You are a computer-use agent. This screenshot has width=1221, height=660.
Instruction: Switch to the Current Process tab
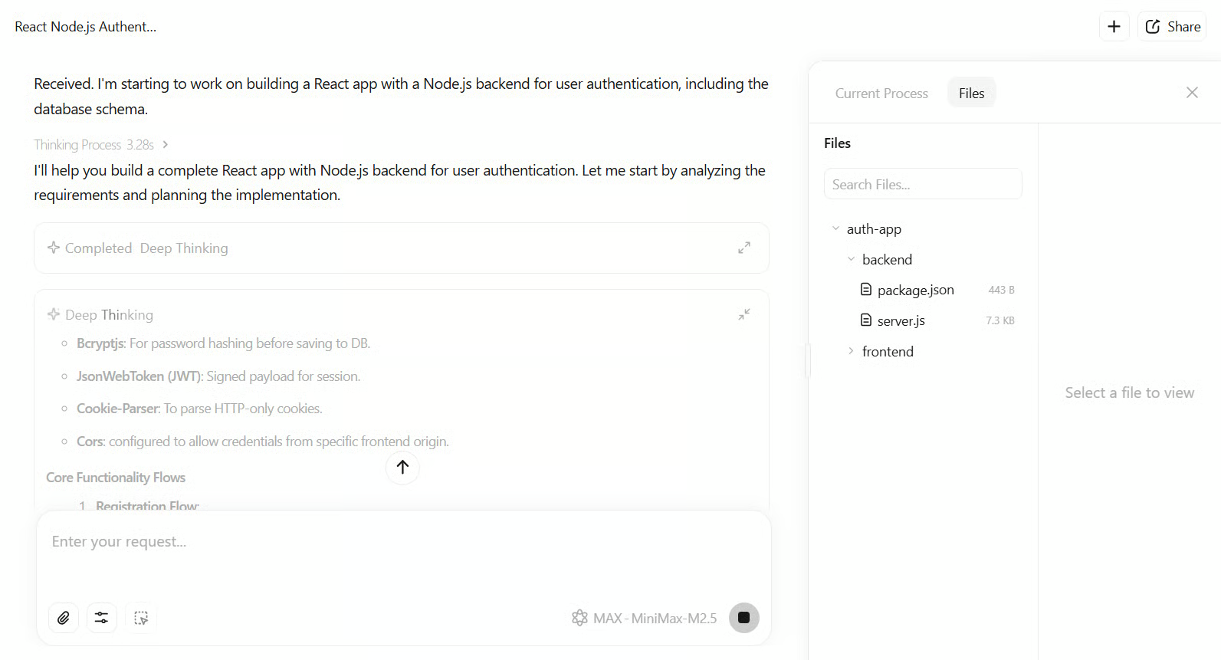881,94
